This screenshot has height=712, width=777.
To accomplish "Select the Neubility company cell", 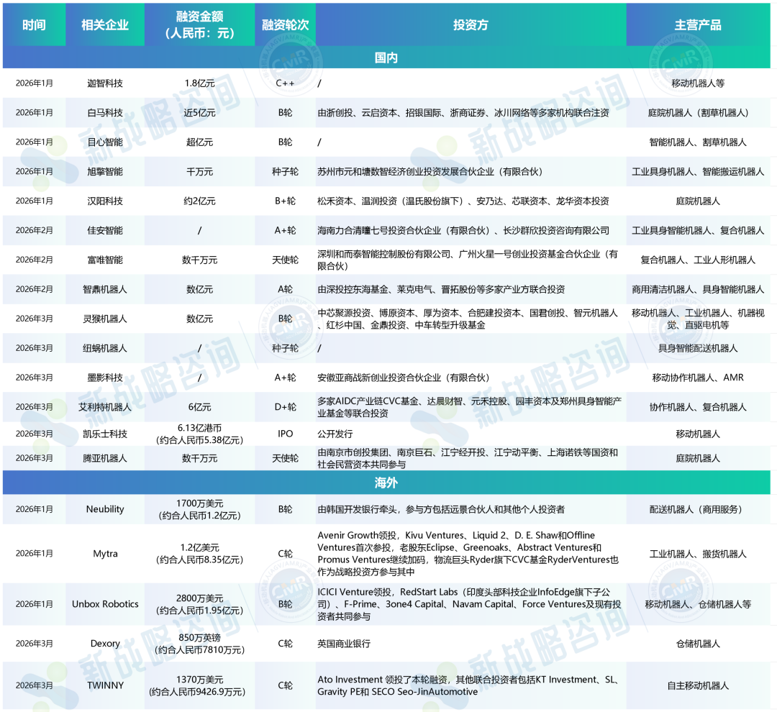I will click(105, 509).
